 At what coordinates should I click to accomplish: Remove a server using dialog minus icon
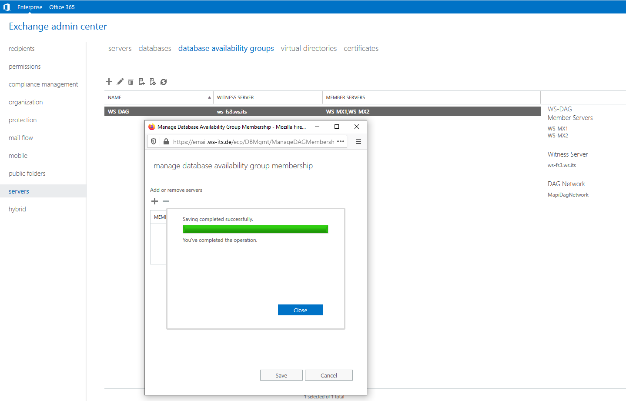[x=166, y=201]
